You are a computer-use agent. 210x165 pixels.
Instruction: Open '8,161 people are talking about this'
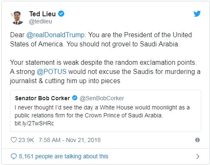tap(63, 156)
